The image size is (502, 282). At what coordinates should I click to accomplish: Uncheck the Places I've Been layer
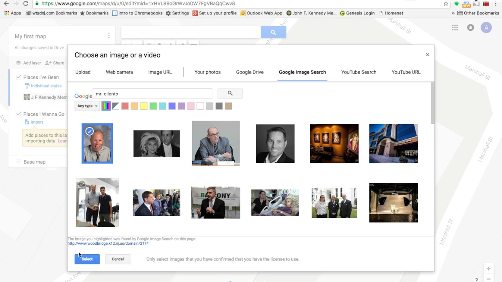point(18,77)
